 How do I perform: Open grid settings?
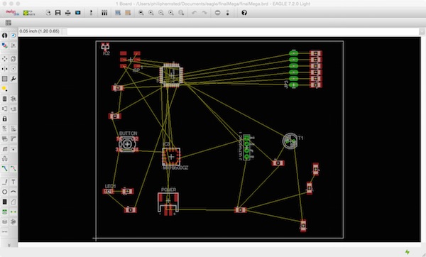point(9,23)
